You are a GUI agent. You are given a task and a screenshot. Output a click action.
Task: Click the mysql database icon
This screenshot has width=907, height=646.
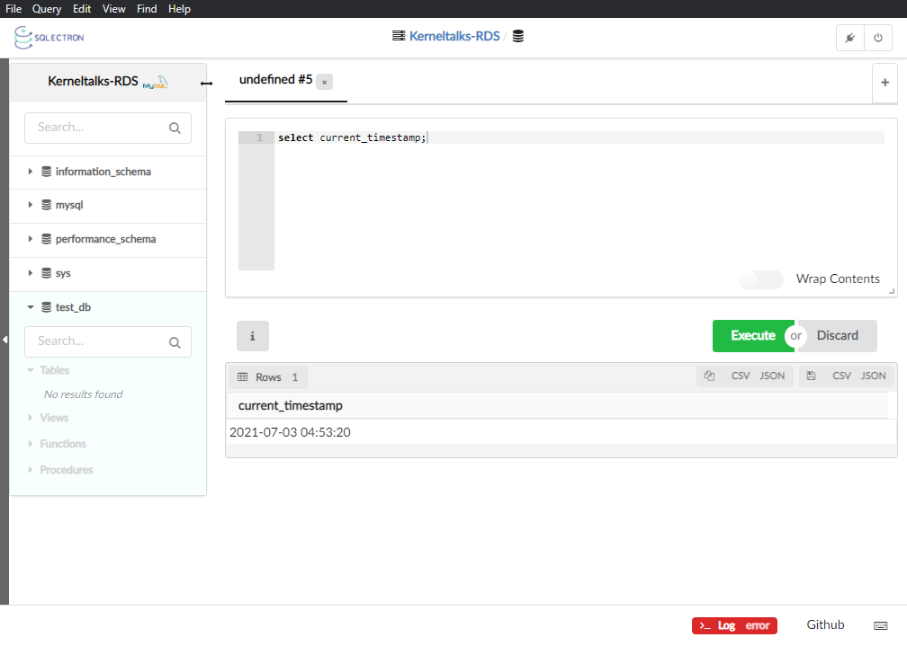tap(46, 205)
